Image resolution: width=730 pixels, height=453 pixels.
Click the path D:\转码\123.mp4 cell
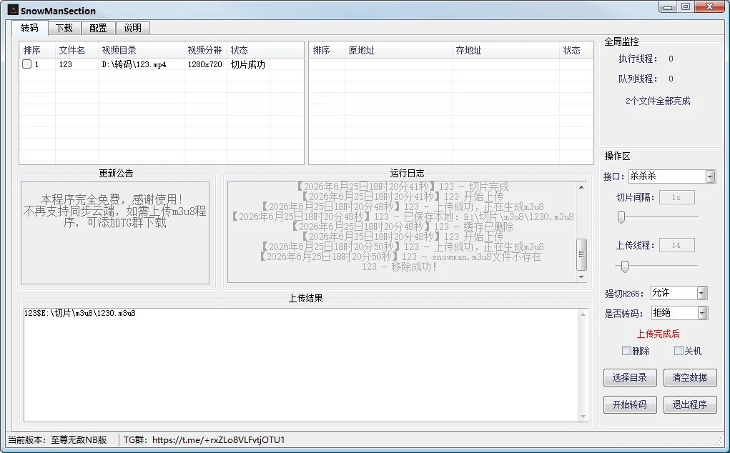click(x=134, y=64)
